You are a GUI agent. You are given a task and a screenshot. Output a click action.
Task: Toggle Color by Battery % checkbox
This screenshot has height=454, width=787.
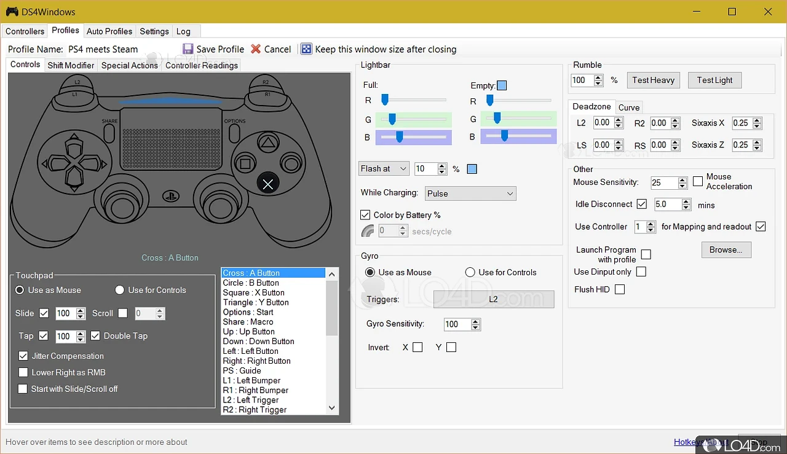365,215
